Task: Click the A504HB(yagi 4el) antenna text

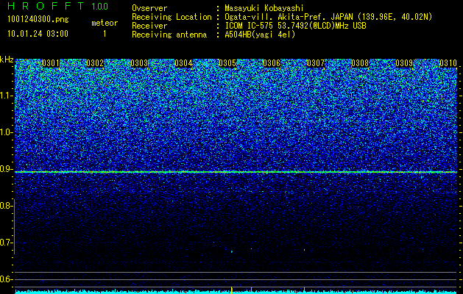Action: pyautogui.click(x=260, y=35)
